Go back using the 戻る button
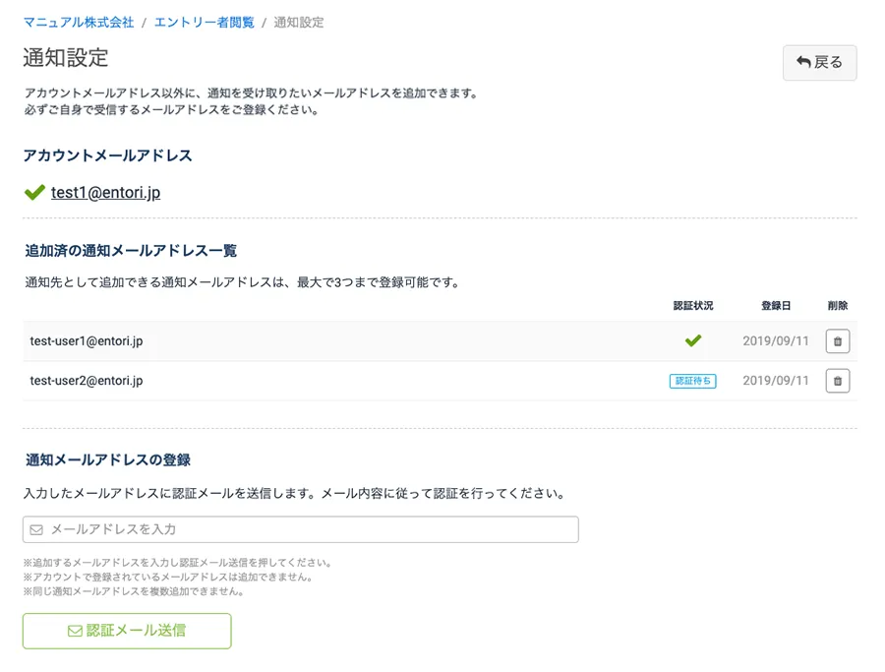The image size is (885, 672). (x=819, y=62)
